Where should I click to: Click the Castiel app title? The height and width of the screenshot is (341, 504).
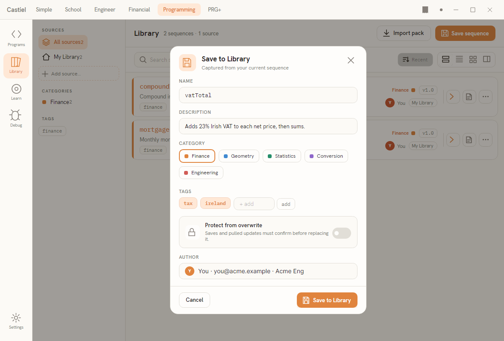pyautogui.click(x=16, y=10)
